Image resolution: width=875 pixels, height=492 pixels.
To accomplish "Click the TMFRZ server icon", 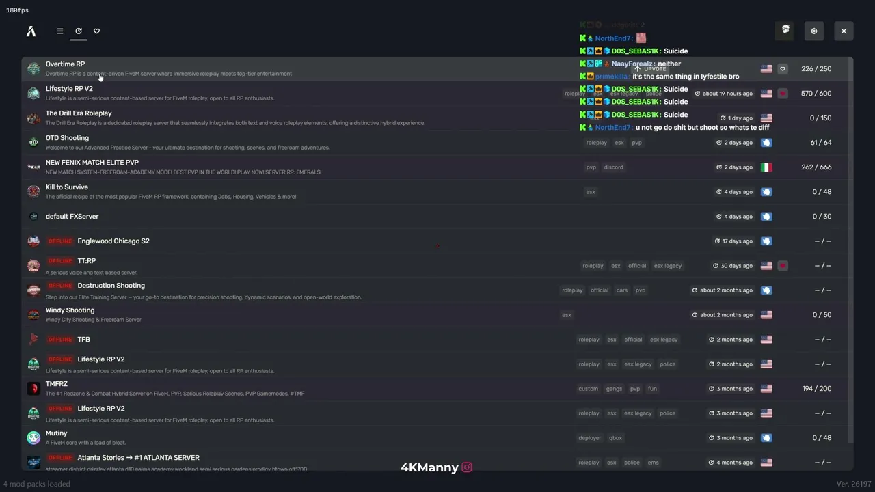I will click(33, 388).
